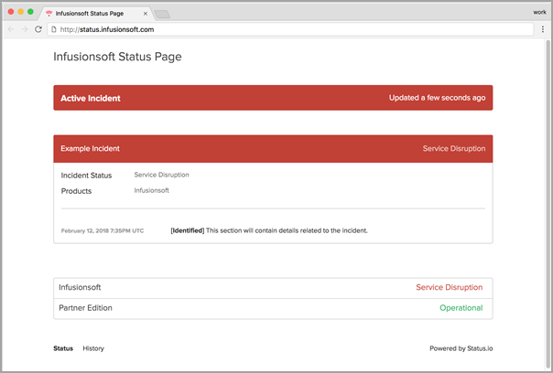Image resolution: width=553 pixels, height=373 pixels.
Task: Click the page info icon in address bar
Action: pos(54,29)
